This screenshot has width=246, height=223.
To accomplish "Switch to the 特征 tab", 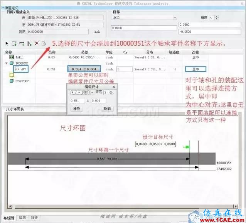I will point(34,218).
